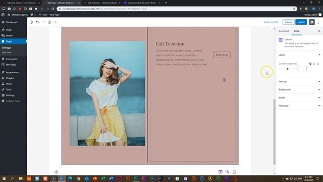Click the Column block icon in sidebar

click(281, 40)
